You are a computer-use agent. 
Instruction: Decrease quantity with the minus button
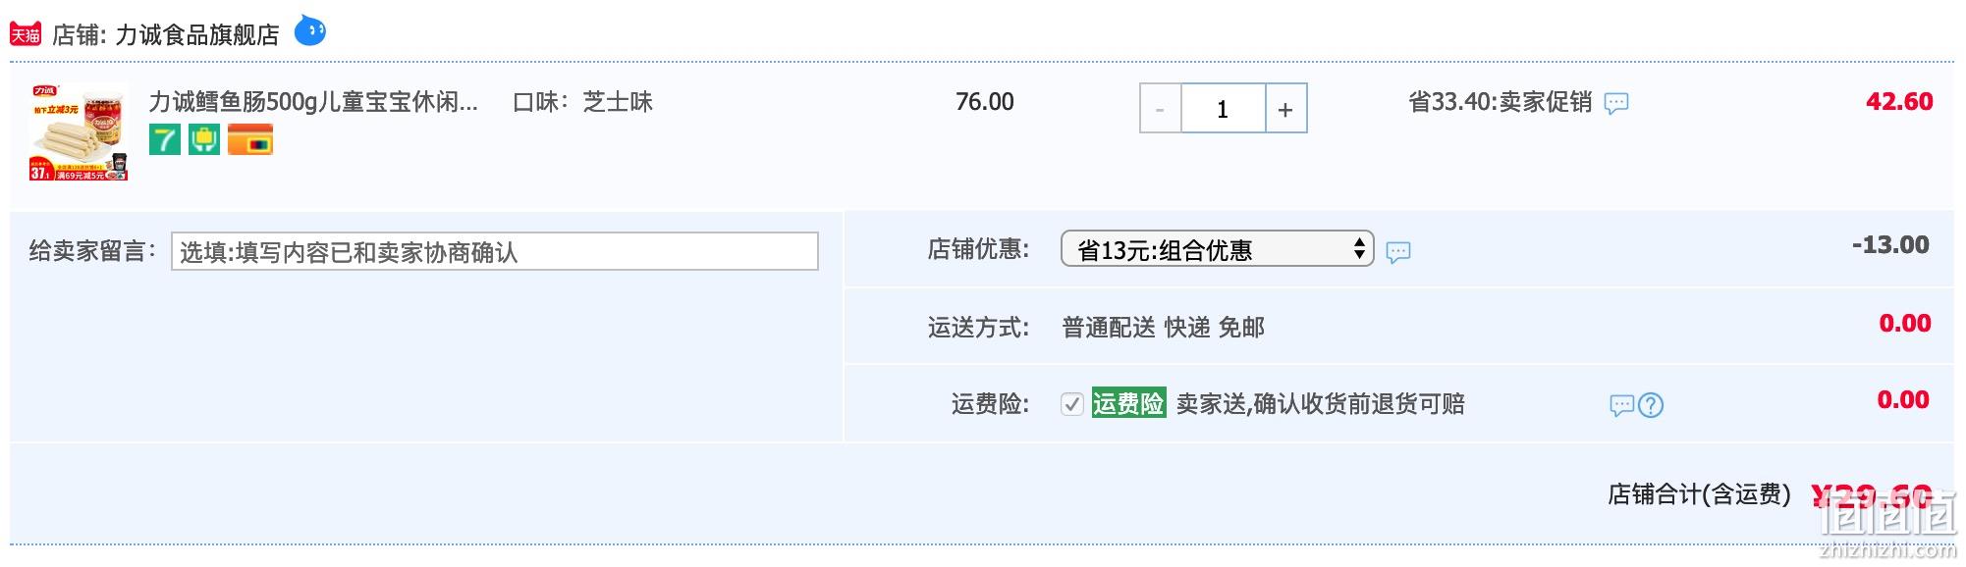[x=1160, y=109]
